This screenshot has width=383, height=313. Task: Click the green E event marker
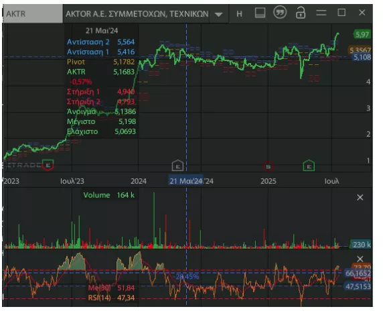coord(309,166)
